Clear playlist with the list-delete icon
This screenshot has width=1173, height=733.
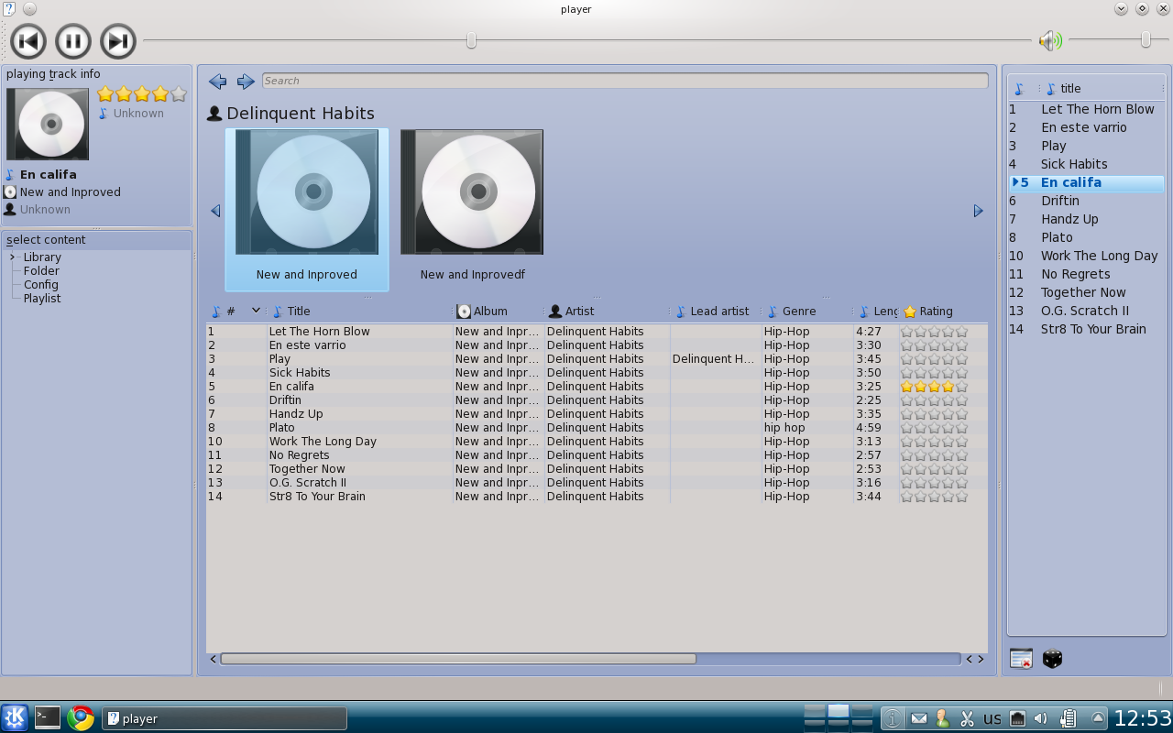(x=1021, y=659)
